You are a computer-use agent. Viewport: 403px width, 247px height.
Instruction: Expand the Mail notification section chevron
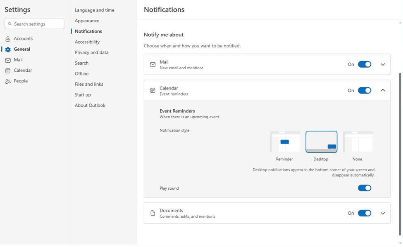pyautogui.click(x=383, y=64)
